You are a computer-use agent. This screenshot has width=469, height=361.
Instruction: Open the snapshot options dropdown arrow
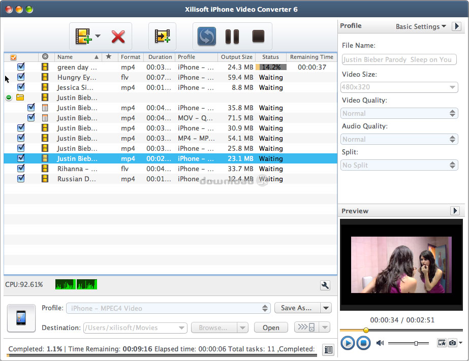(x=461, y=343)
